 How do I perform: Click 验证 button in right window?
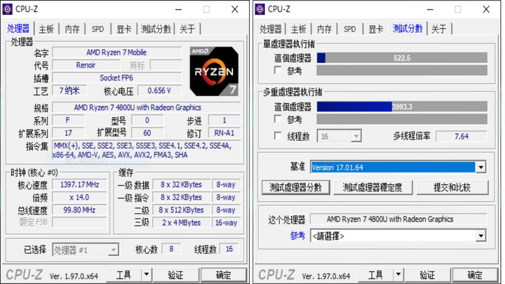428,275
